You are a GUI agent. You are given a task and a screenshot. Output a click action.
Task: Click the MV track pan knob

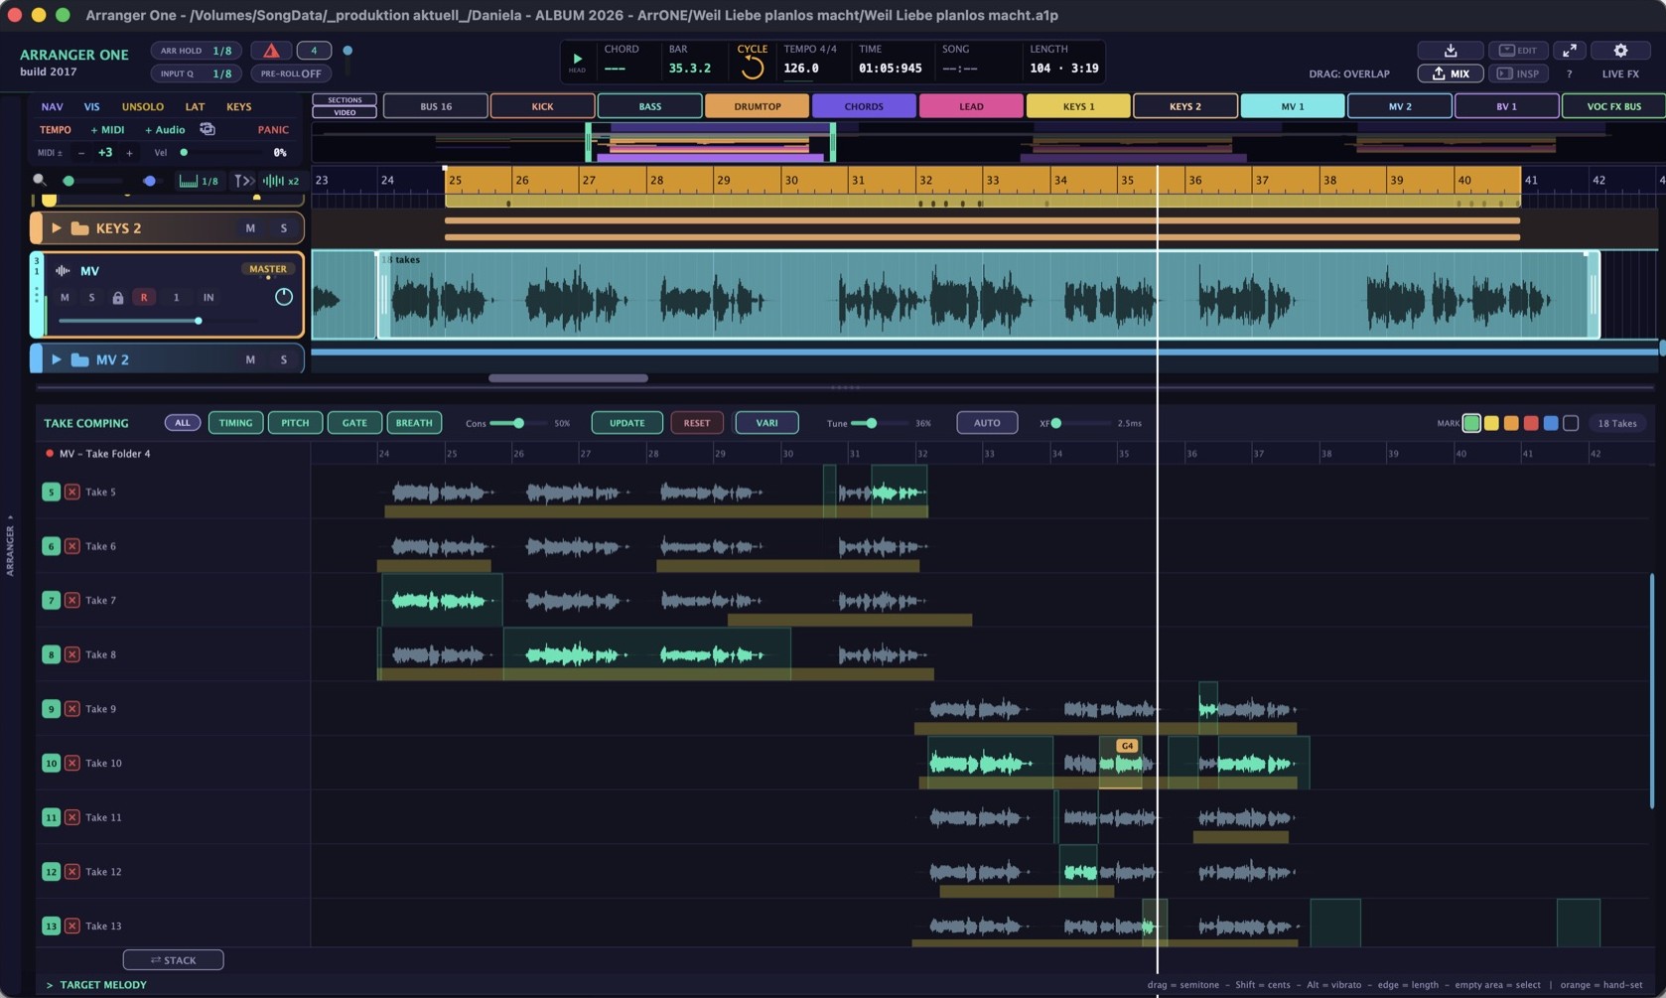click(x=284, y=297)
